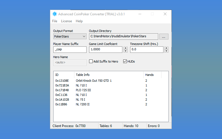222x139 pixels.
Task: Open the Help menu
Action: coord(79,21)
